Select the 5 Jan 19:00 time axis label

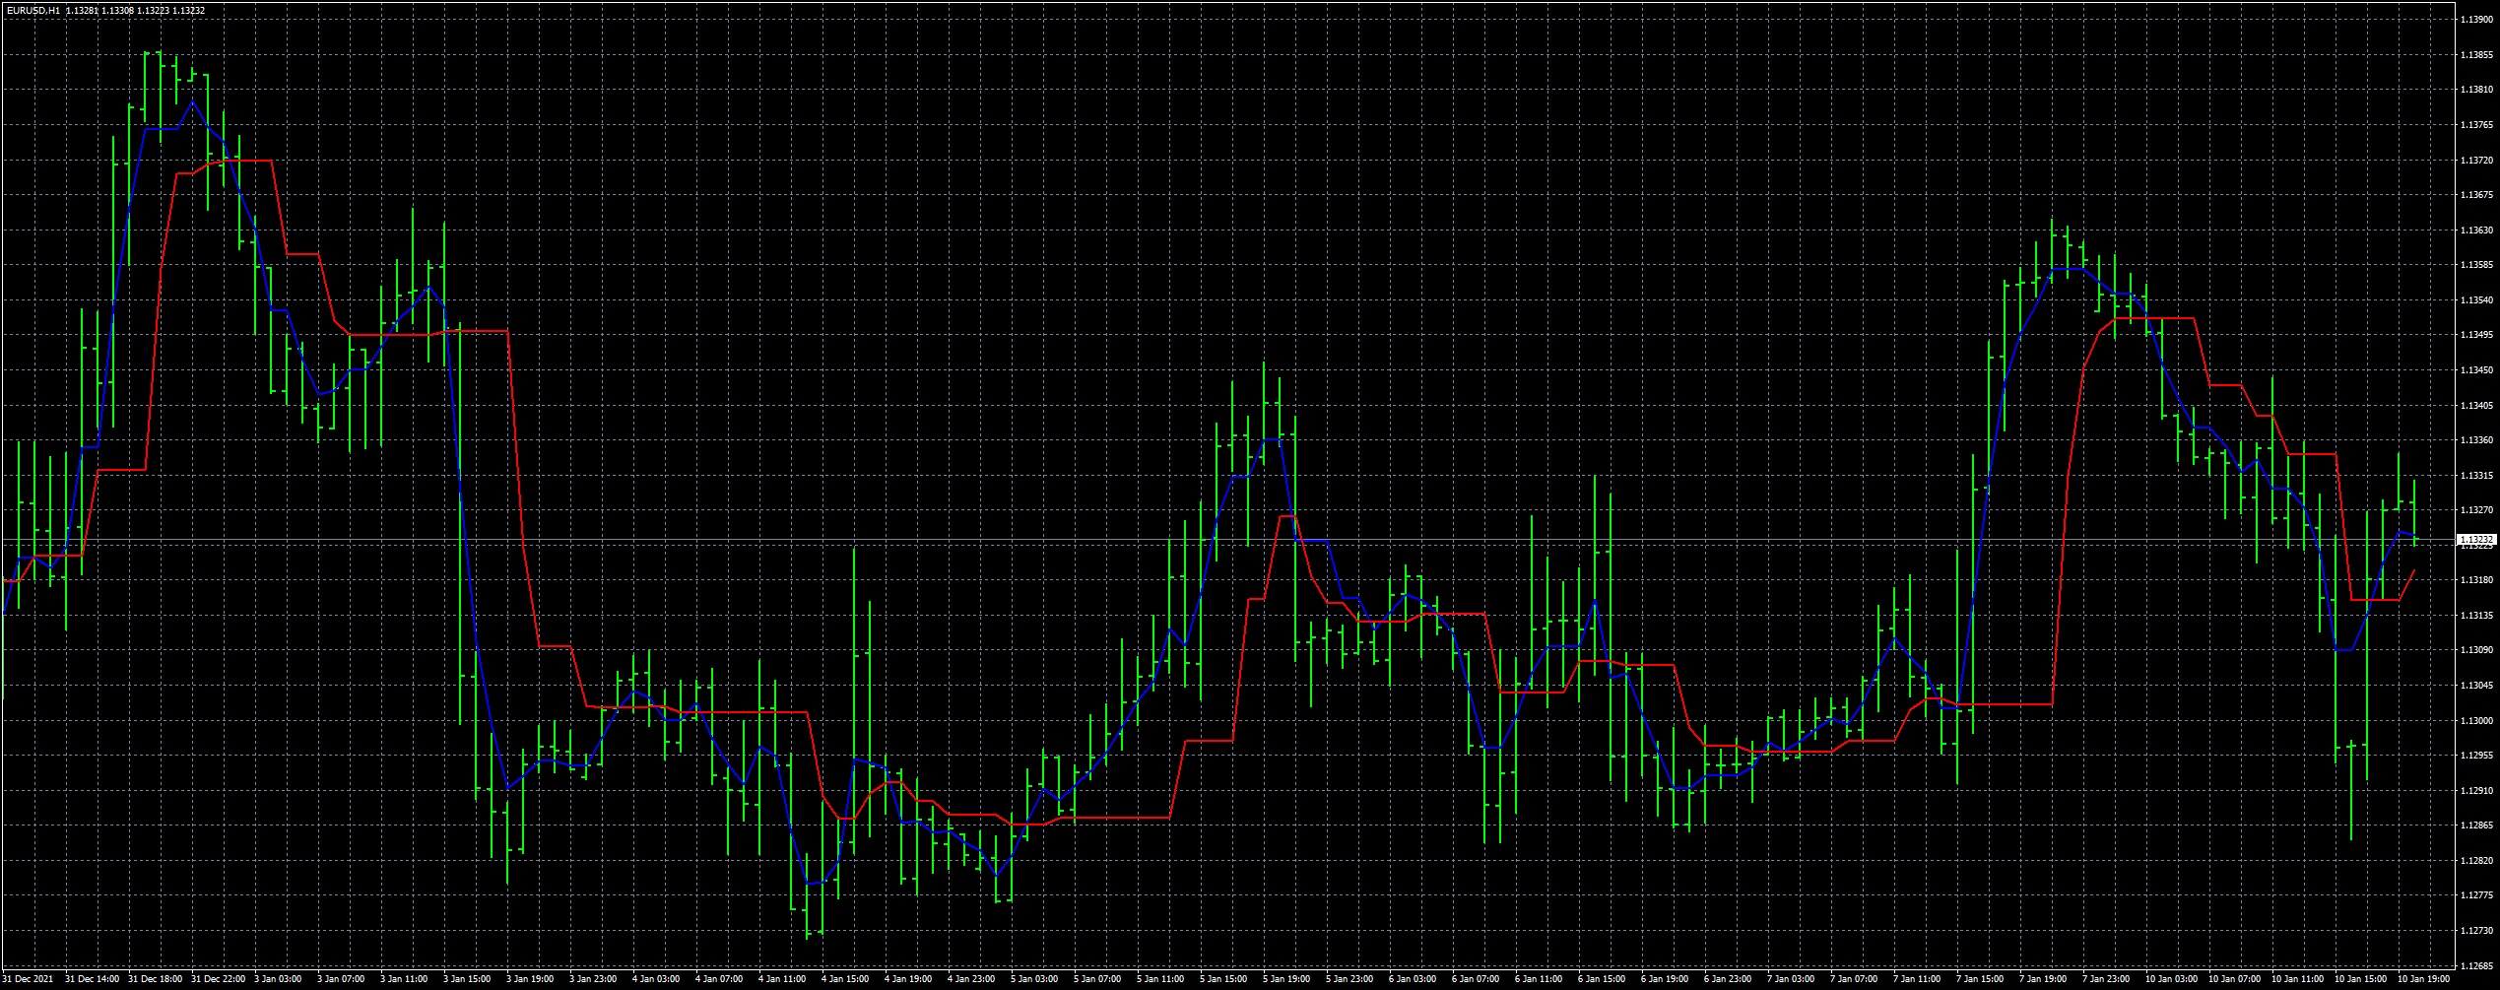(x=1287, y=979)
